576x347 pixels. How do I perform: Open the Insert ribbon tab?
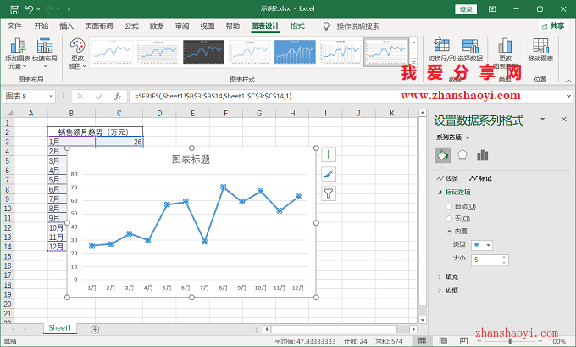[66, 26]
